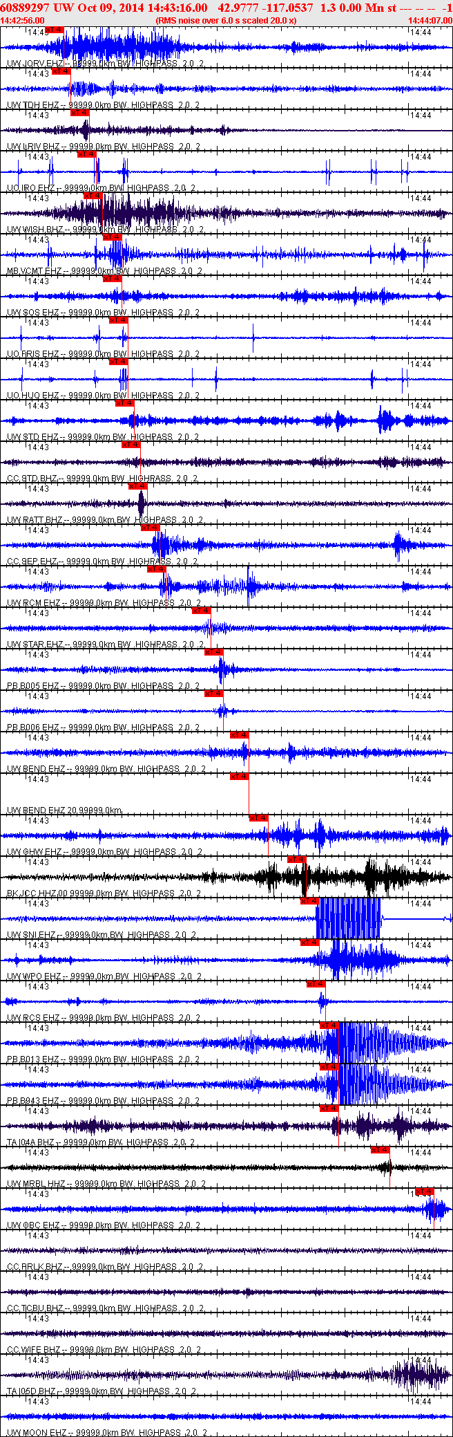Click red pick flag on UW SNI trace
This screenshot has width=453, height=1437.
(309, 901)
